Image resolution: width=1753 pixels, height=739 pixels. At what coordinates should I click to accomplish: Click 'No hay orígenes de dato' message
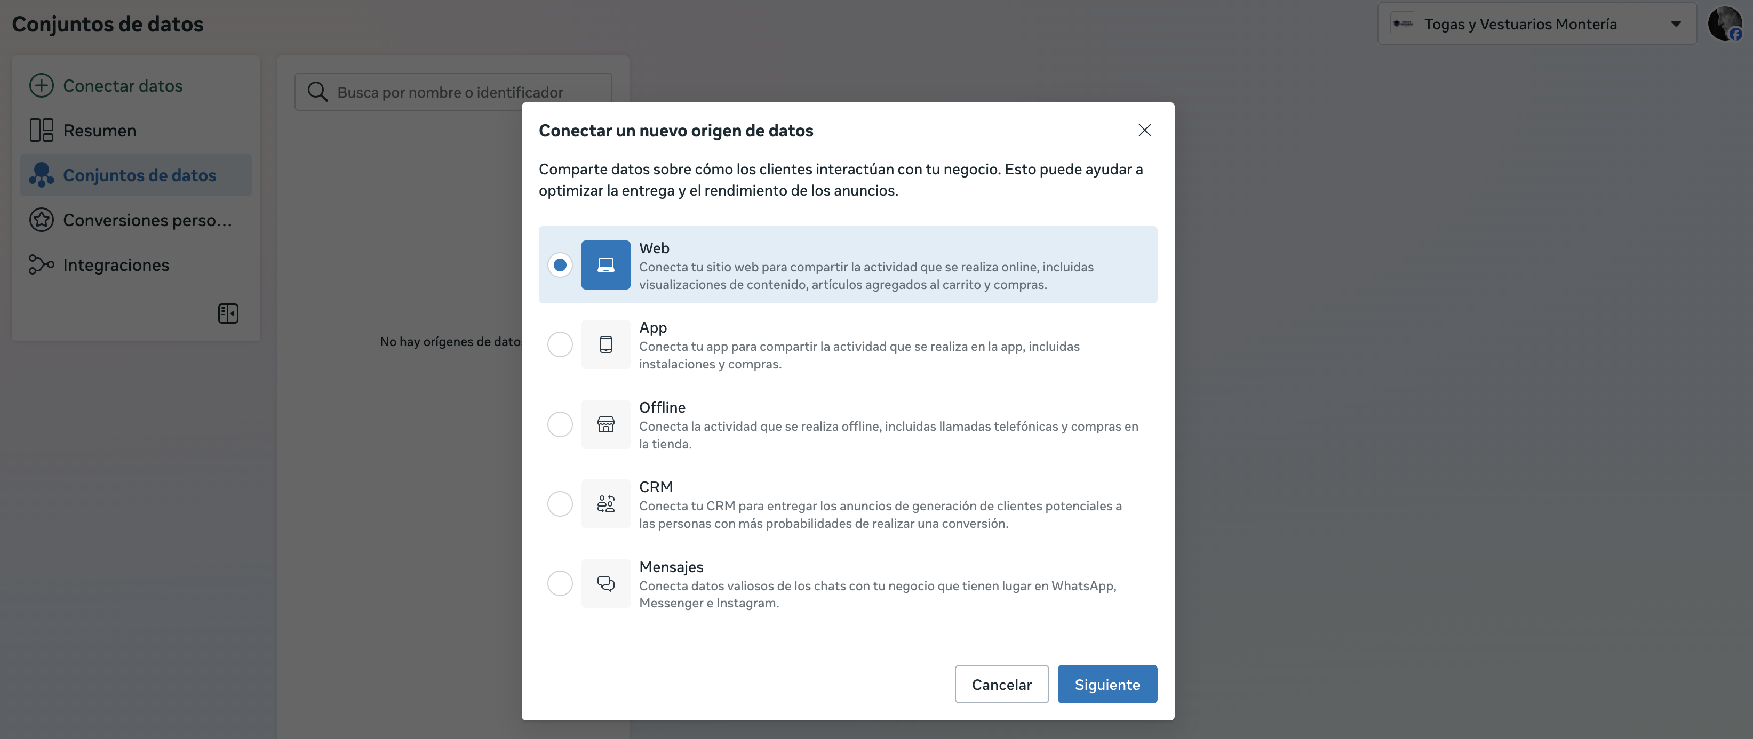tap(450, 341)
